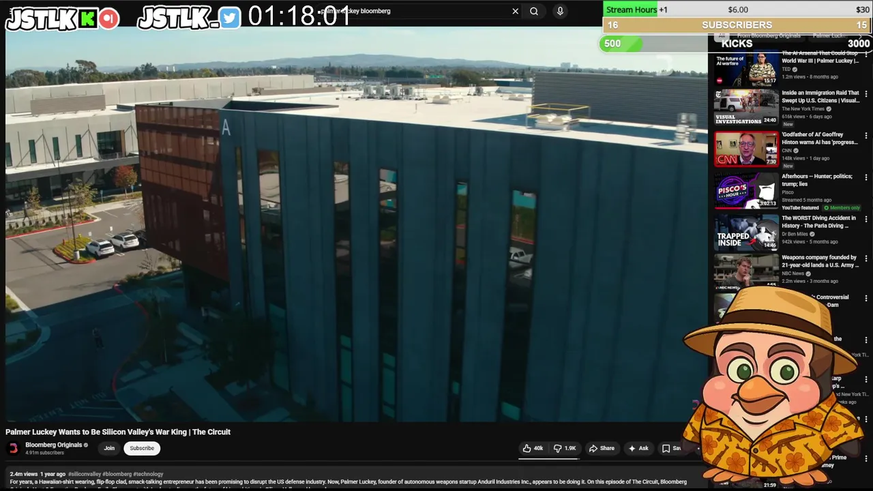Click the TED channel name
The height and width of the screenshot is (491, 873).
click(x=786, y=69)
